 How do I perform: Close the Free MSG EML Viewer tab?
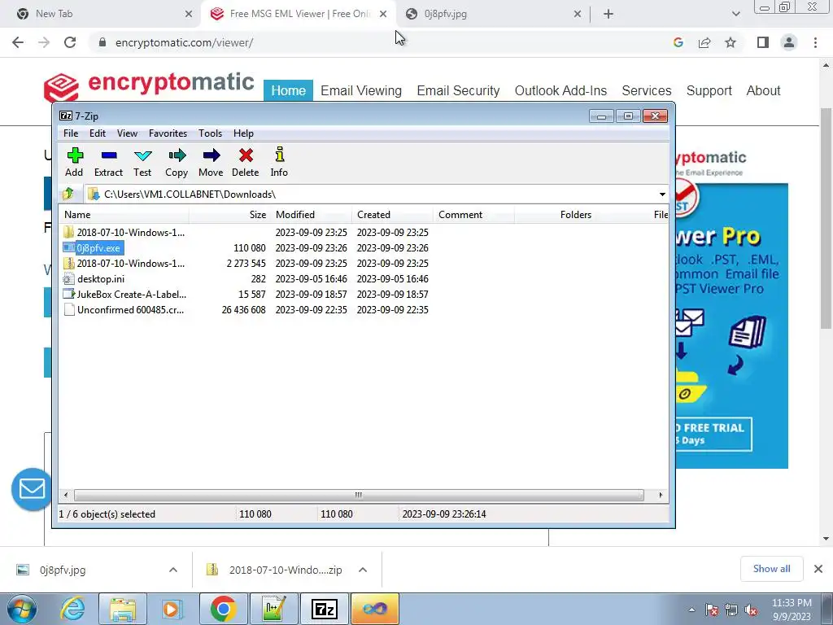(x=383, y=14)
